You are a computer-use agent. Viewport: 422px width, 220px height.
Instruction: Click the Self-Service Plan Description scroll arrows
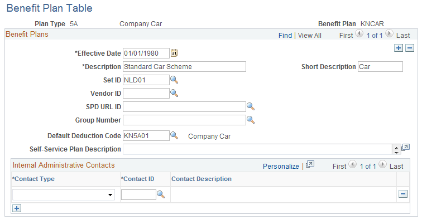pyautogui.click(x=396, y=150)
